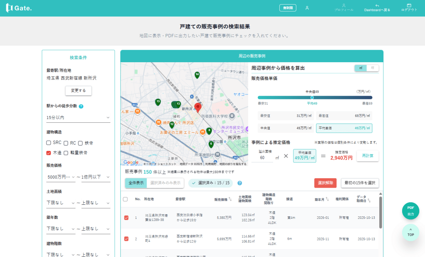Uncheck the 木造 checkbox
Screen dimensions: 425x257
[49, 153]
